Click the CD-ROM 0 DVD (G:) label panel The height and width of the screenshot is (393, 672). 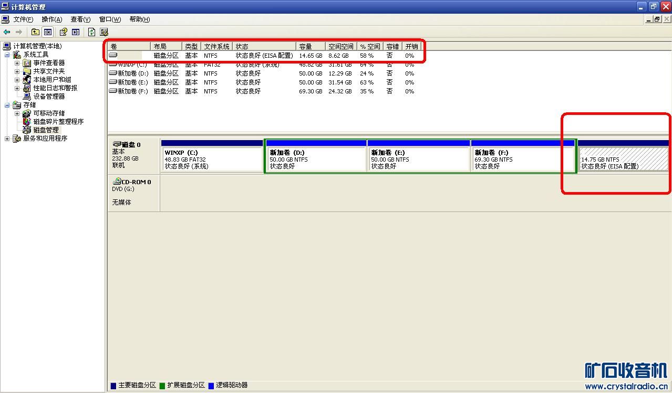[x=133, y=193]
